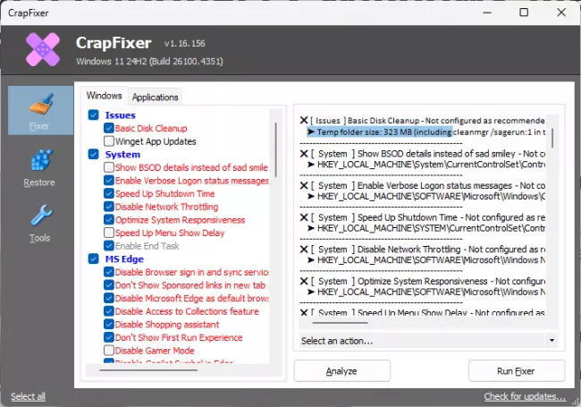This screenshot has width=581, height=407.
Task: Click the Analyze button
Action: [x=341, y=370]
